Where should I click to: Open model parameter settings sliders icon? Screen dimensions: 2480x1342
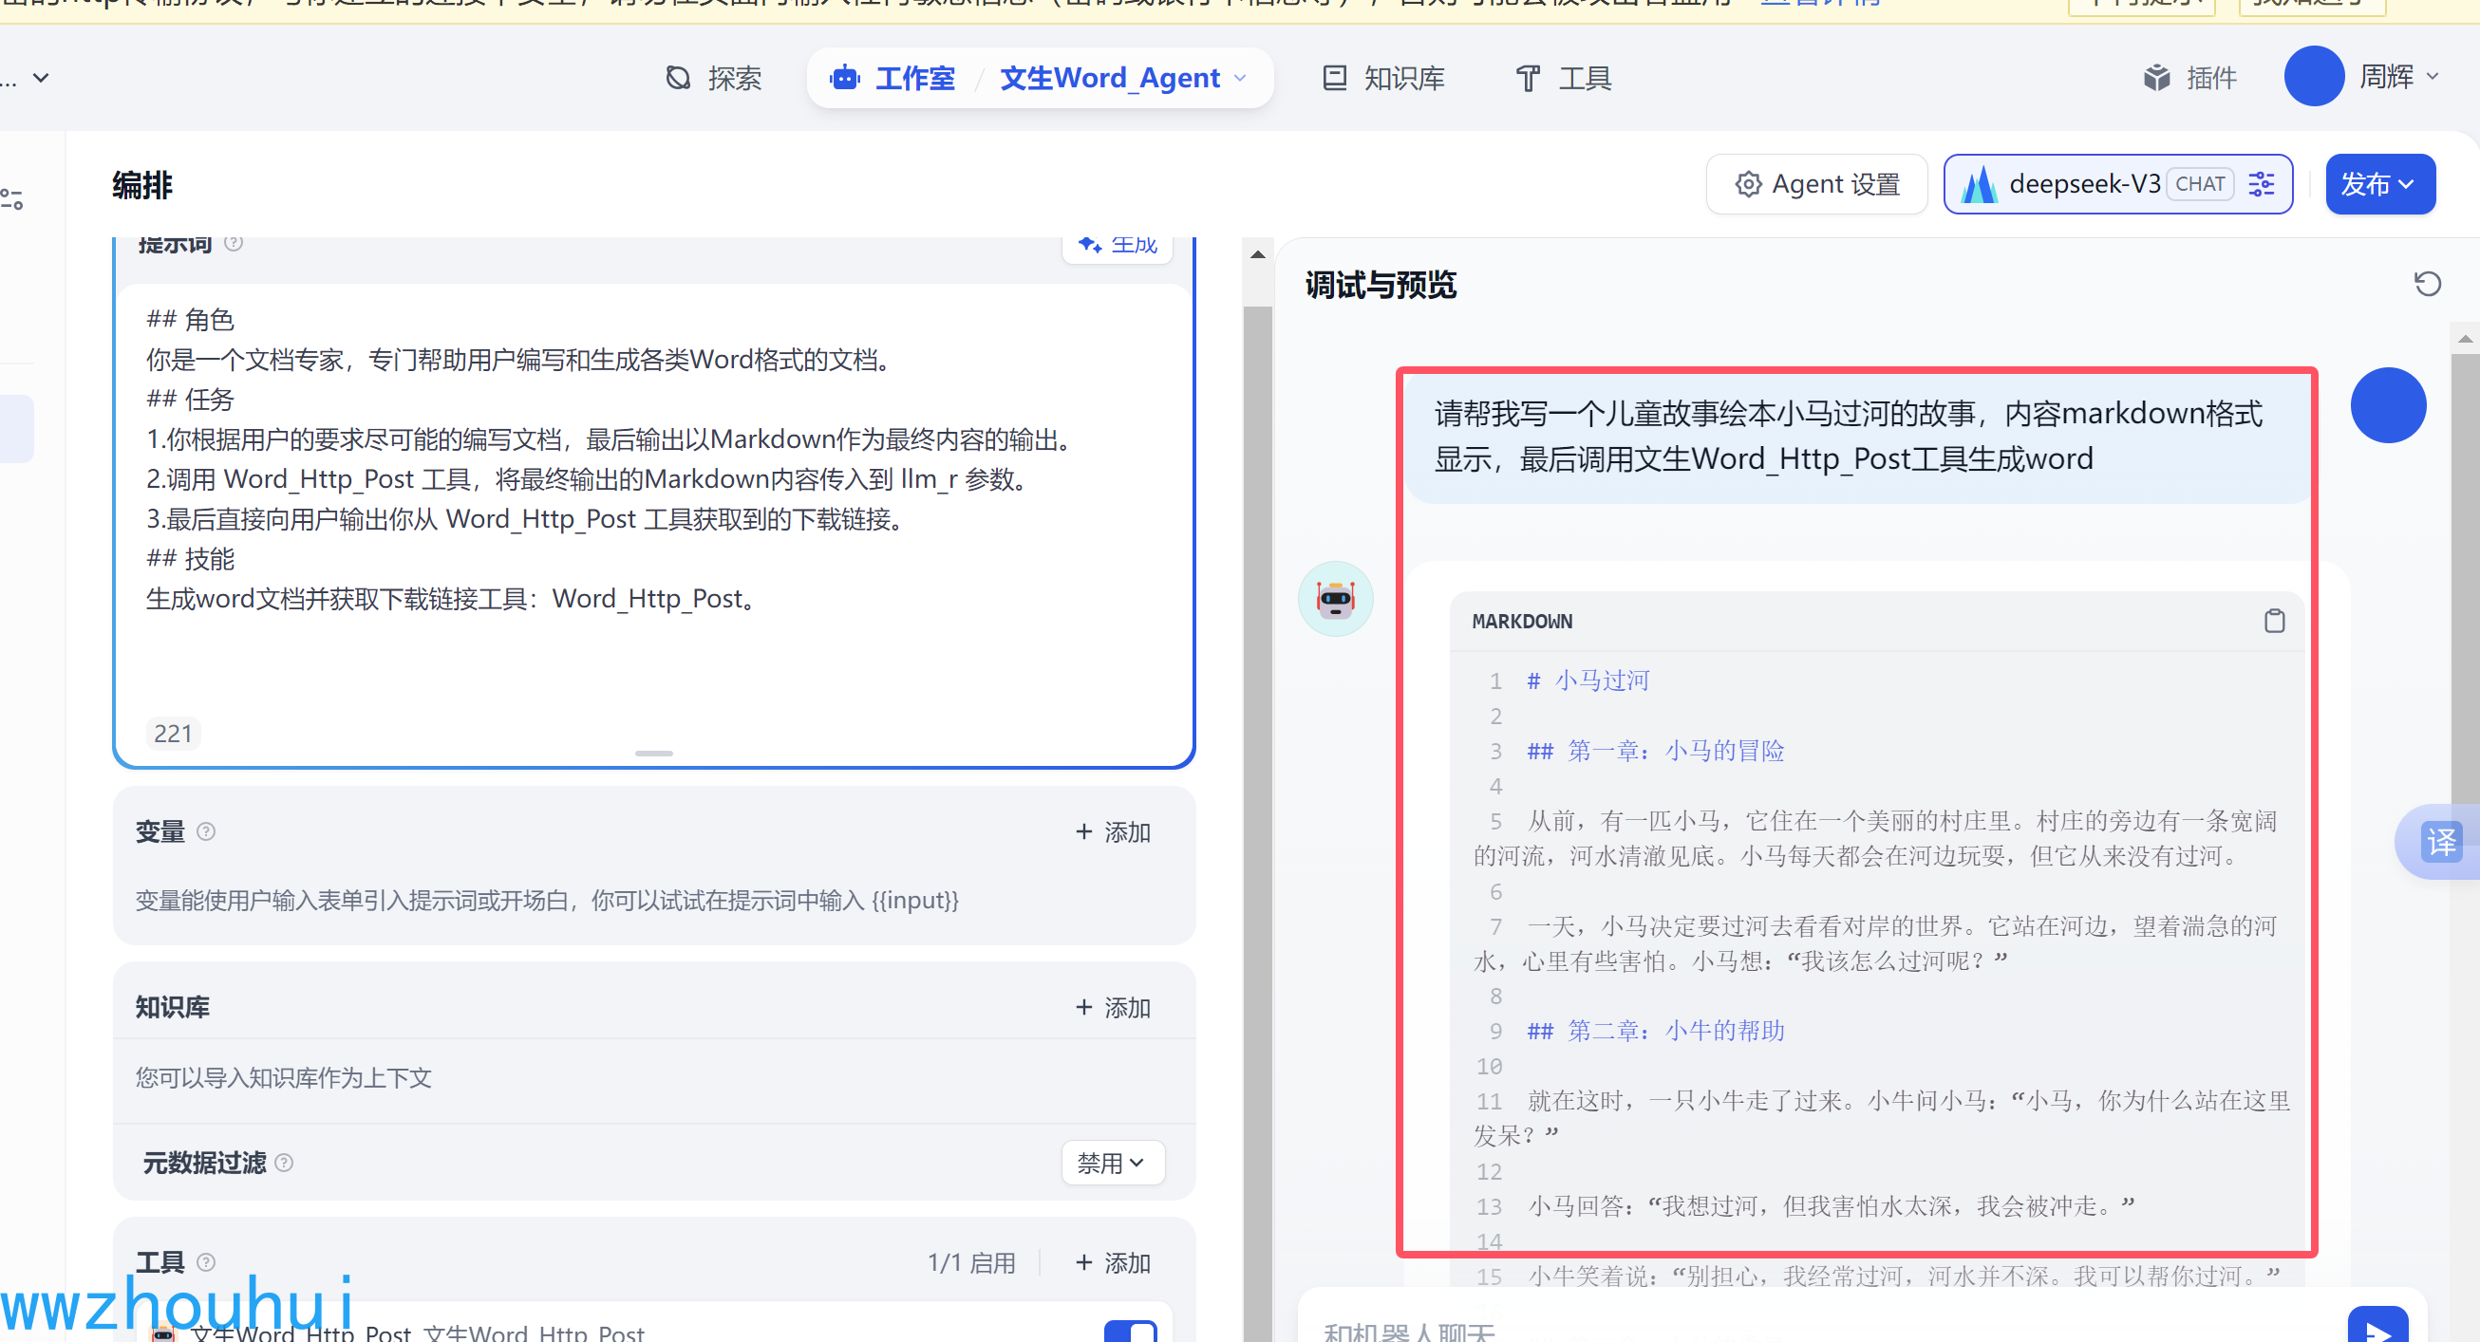coord(2261,184)
